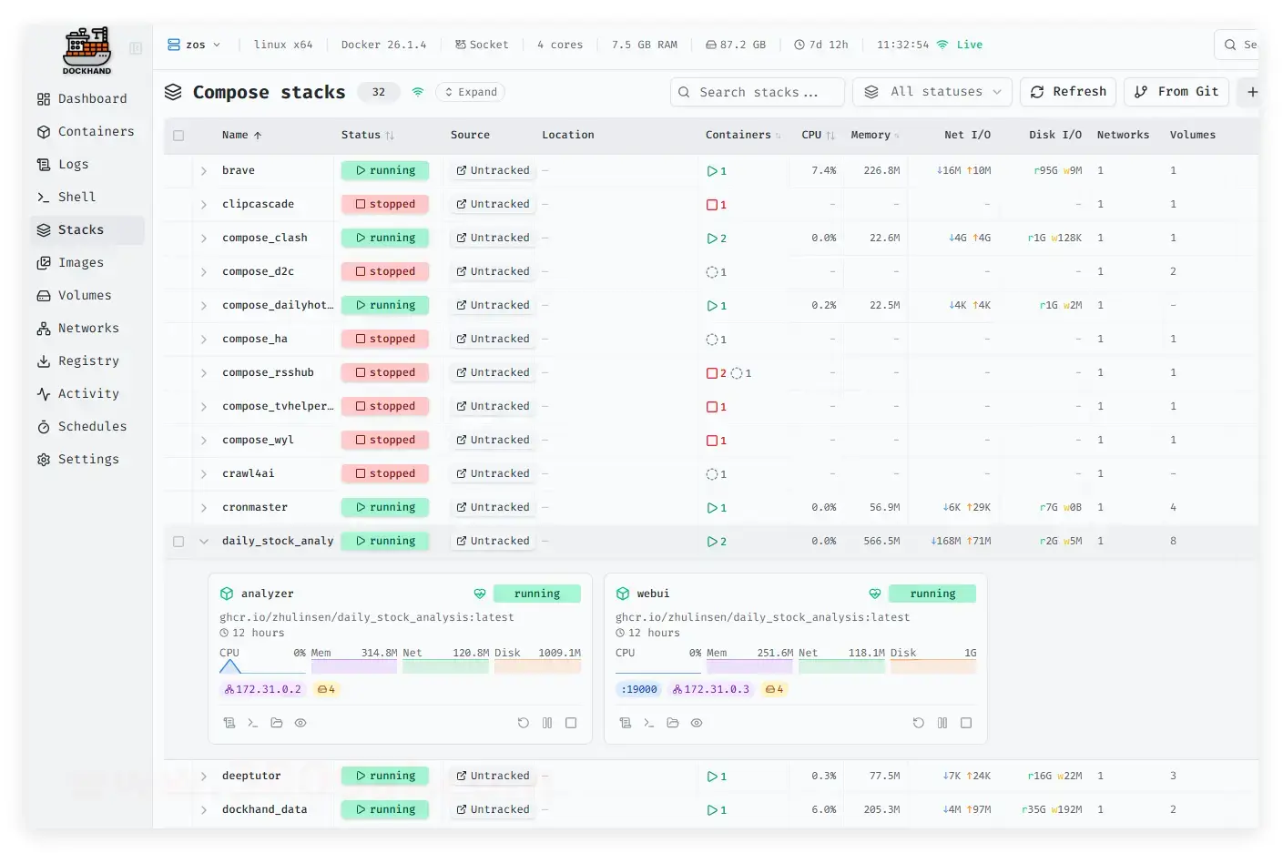This screenshot has height=853, width=1283.
Task: Open logs for the analyzer container
Action: tap(229, 723)
